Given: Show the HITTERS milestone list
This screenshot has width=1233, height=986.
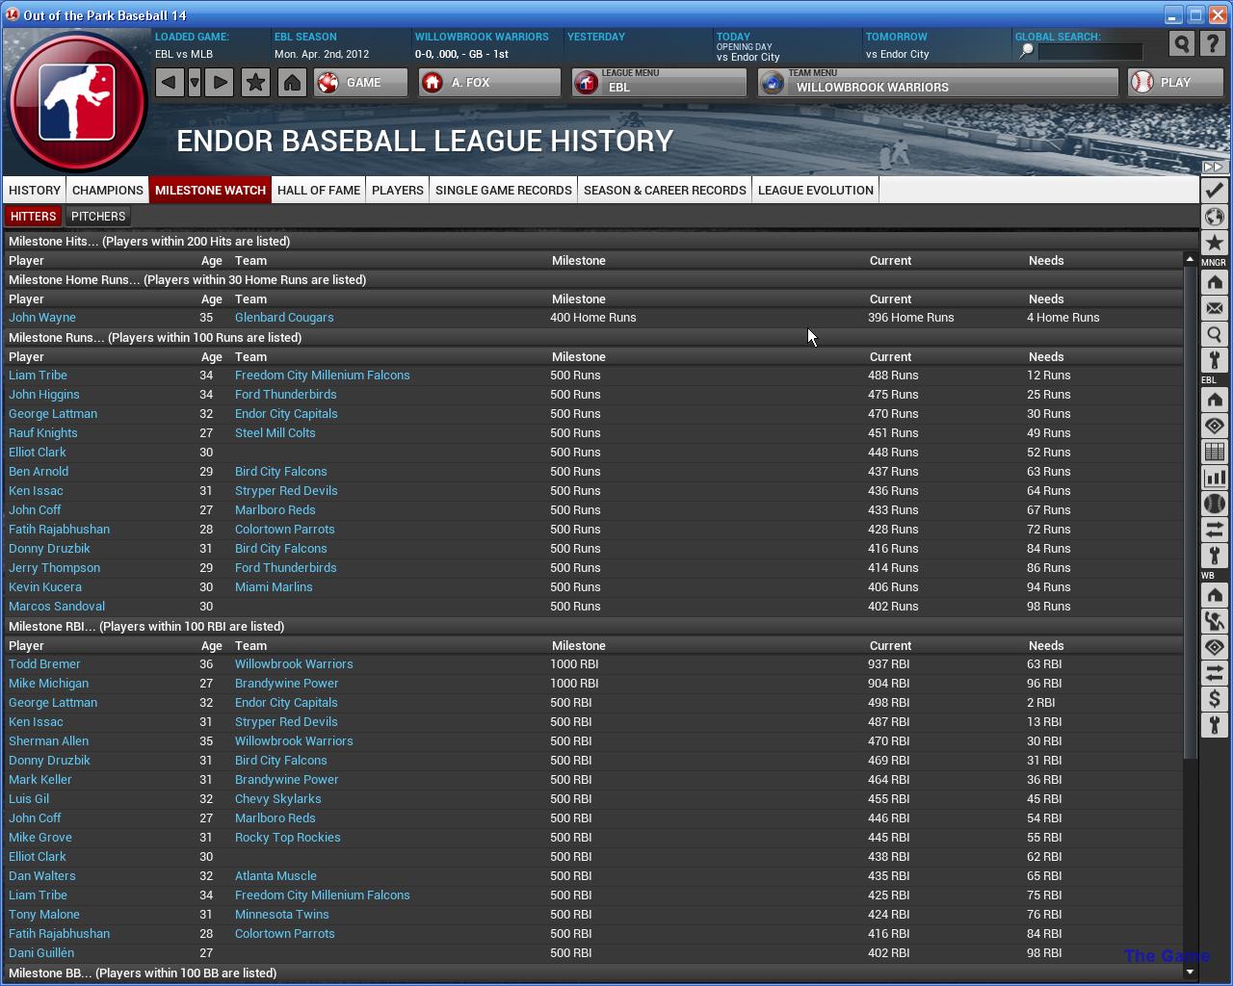Looking at the screenshot, I should tap(34, 217).
